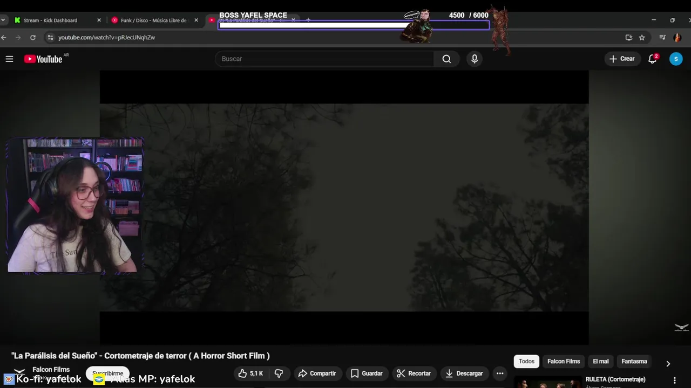691x388 pixels.
Task: Select the El mal filter chip
Action: (x=600, y=362)
